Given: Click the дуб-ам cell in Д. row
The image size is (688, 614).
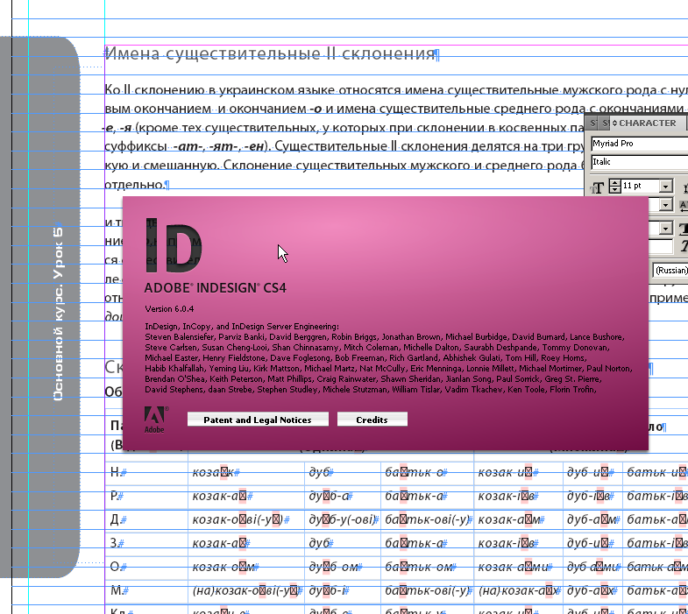Looking at the screenshot, I should 591,519.
